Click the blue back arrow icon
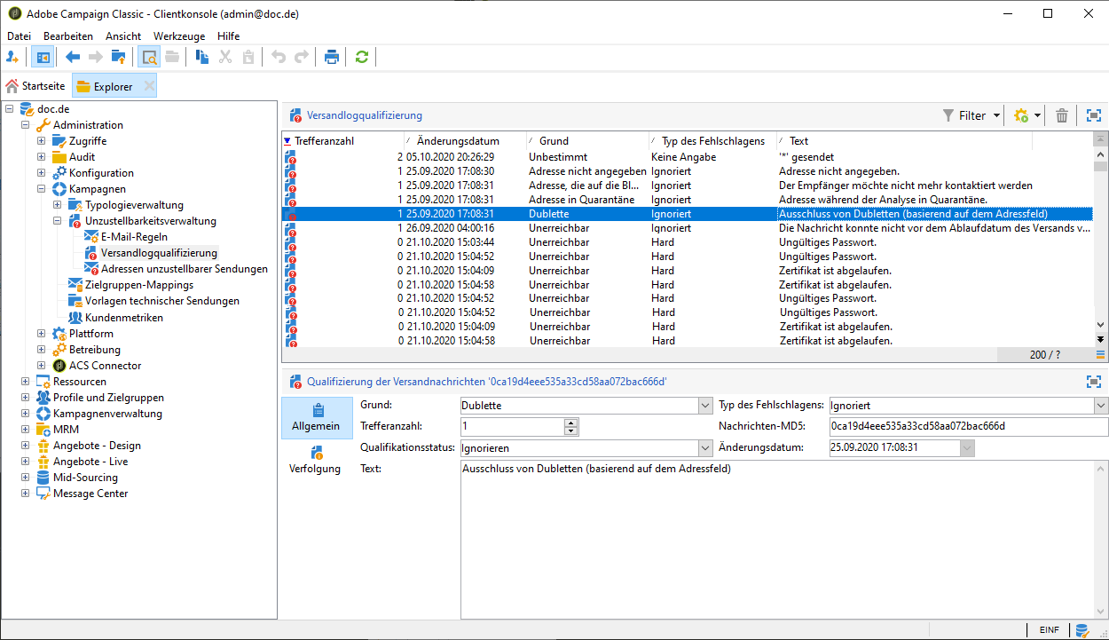 73,57
